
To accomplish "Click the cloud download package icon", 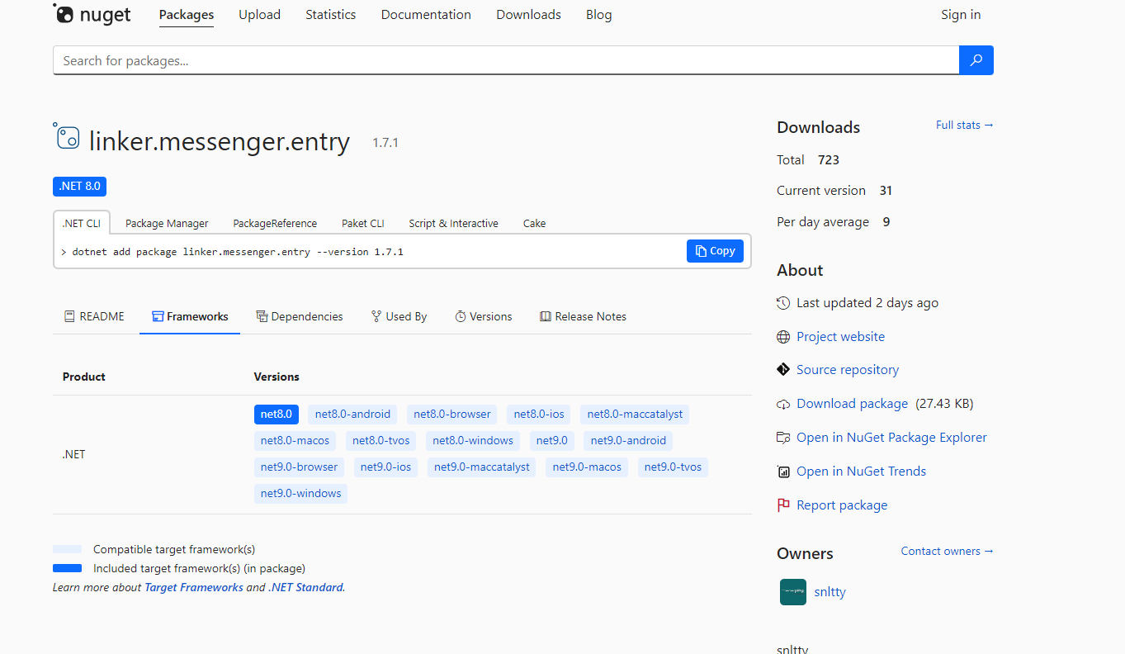I will pyautogui.click(x=783, y=405).
